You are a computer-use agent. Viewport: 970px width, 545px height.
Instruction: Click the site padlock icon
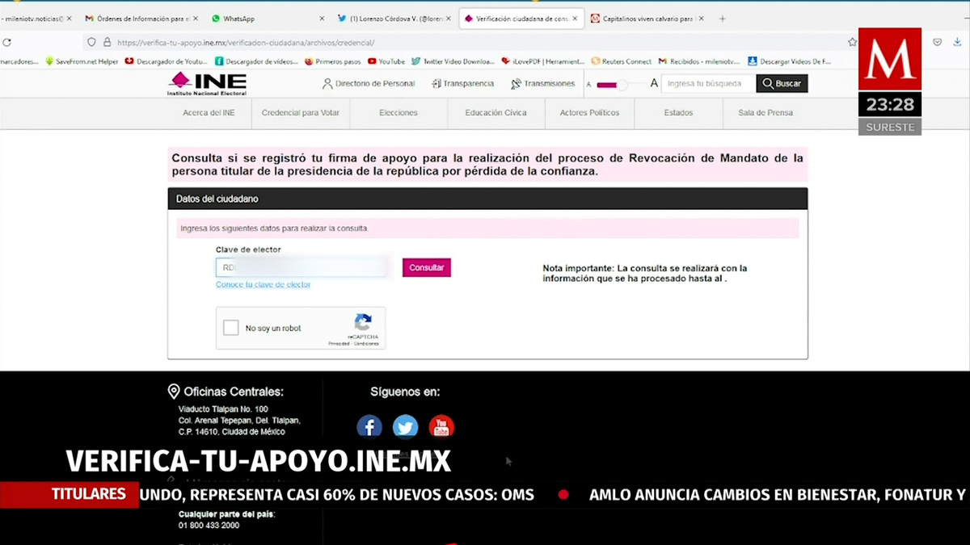(107, 42)
